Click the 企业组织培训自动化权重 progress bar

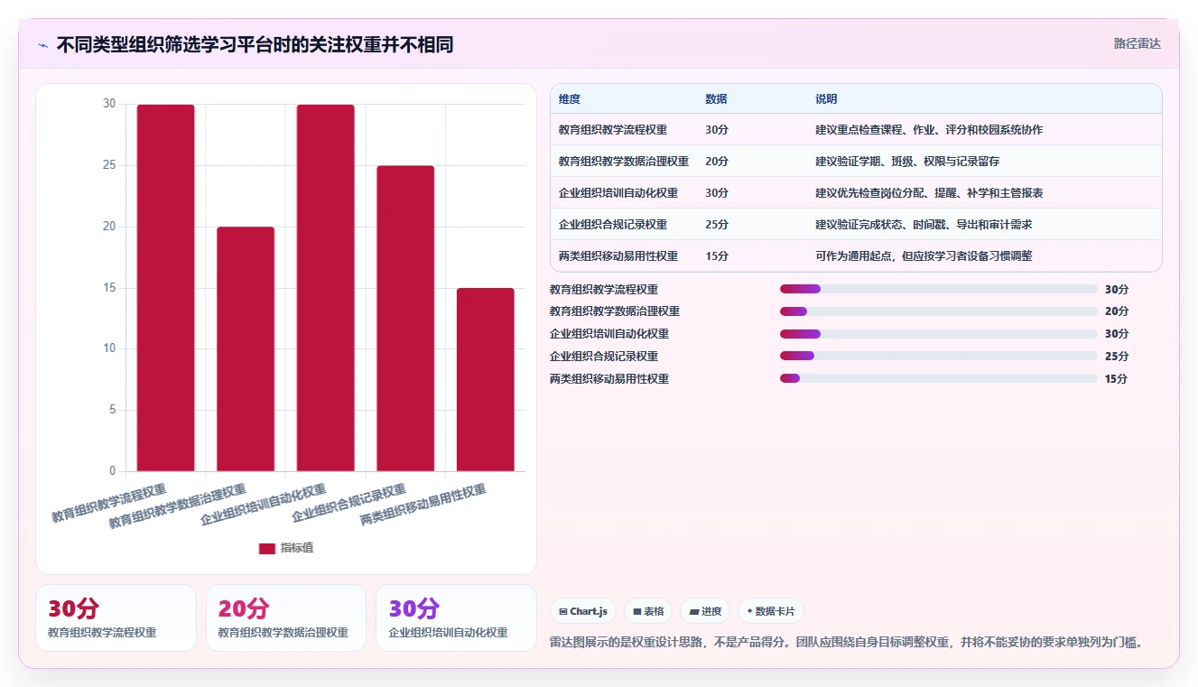point(939,334)
